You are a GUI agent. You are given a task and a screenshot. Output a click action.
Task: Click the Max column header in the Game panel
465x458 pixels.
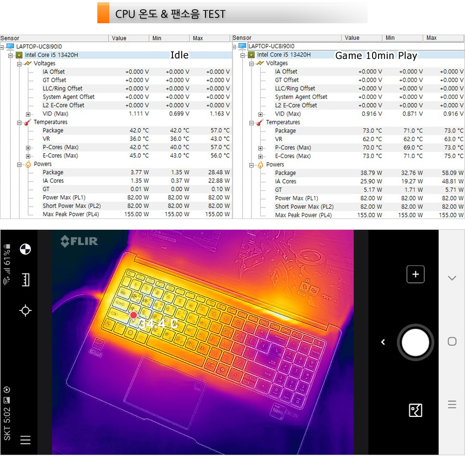pyautogui.click(x=431, y=38)
